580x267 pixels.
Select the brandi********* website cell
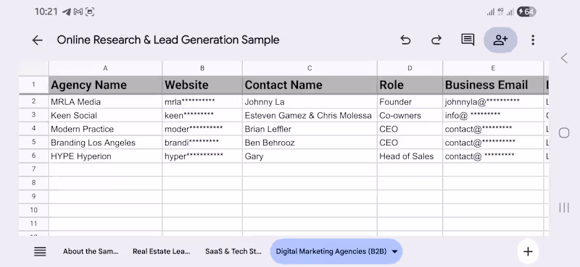coord(202,143)
